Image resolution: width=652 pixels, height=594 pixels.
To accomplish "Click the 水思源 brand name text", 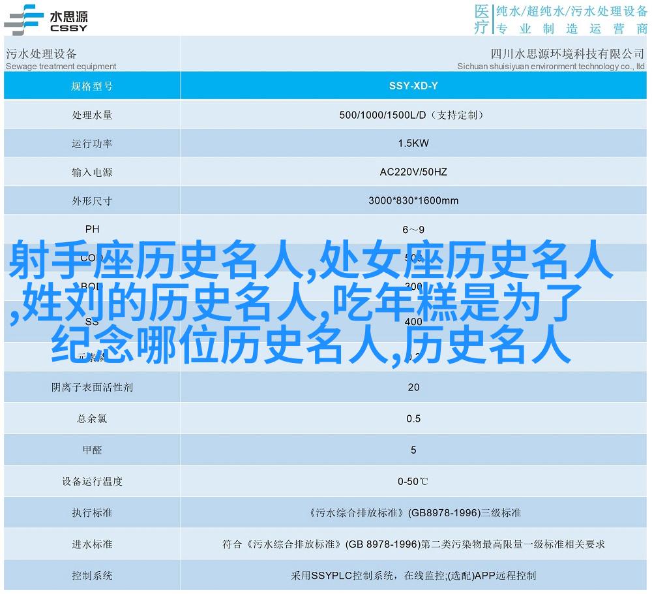I will (x=68, y=16).
